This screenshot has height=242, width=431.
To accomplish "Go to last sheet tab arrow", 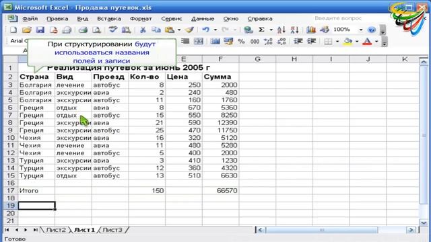I will pos(35,230).
